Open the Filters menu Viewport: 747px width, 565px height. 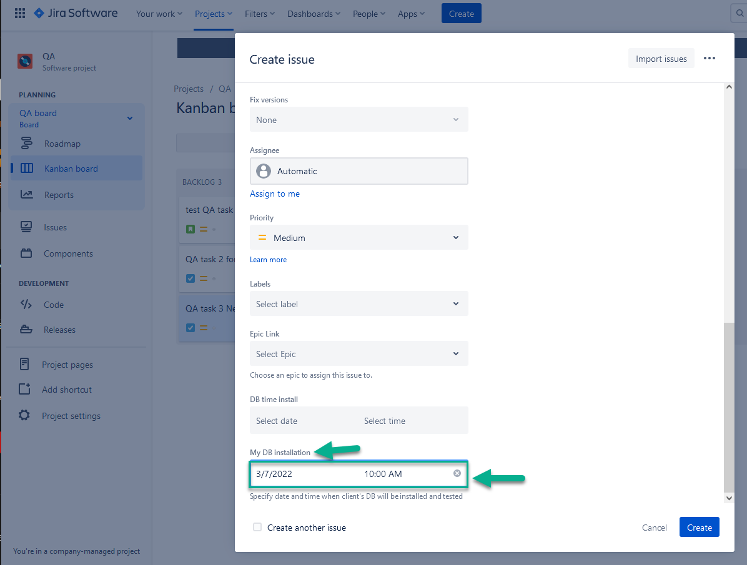(260, 14)
